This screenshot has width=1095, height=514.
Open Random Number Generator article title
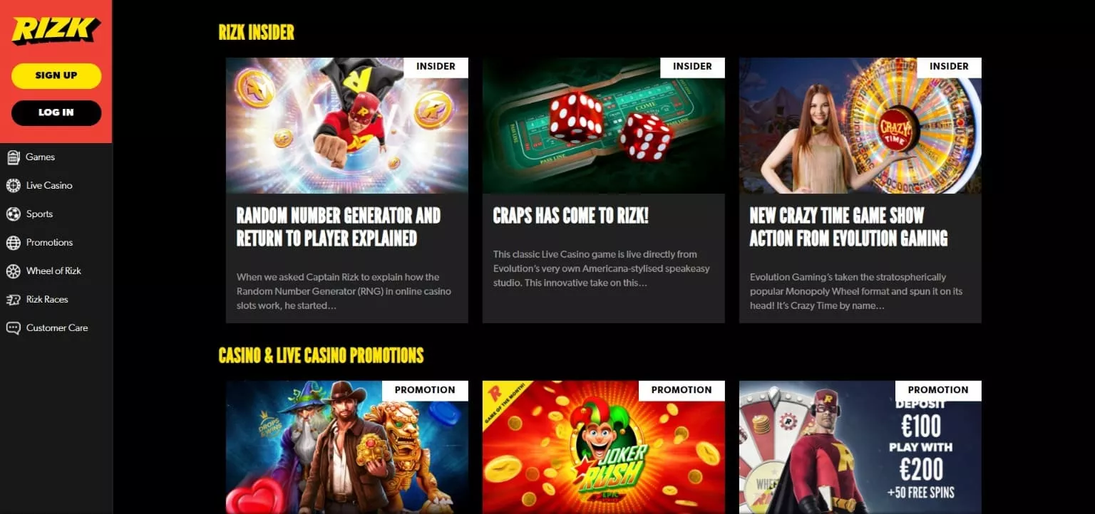[x=339, y=226]
